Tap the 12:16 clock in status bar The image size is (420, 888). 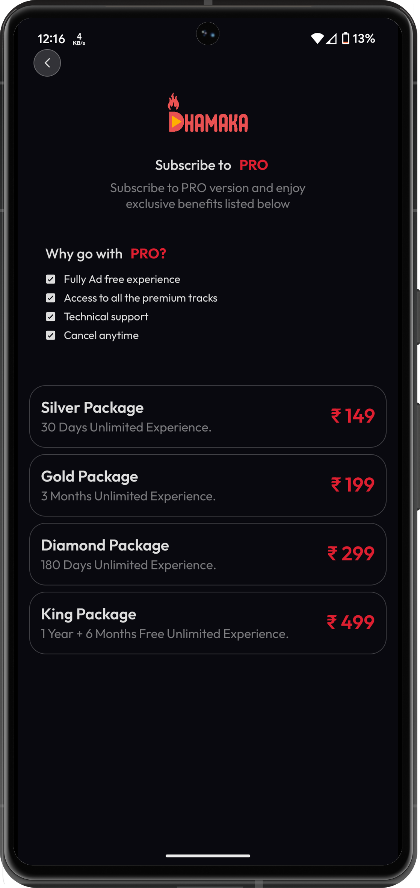point(51,39)
